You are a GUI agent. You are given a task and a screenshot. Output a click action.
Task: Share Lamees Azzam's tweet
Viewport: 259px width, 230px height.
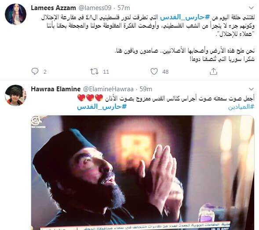213,72
